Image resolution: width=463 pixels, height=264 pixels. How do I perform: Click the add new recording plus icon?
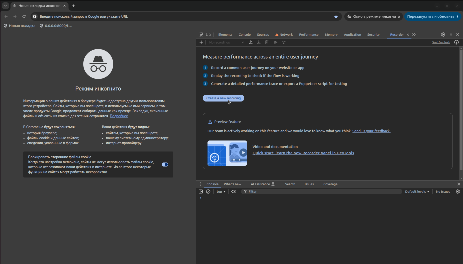pos(201,42)
